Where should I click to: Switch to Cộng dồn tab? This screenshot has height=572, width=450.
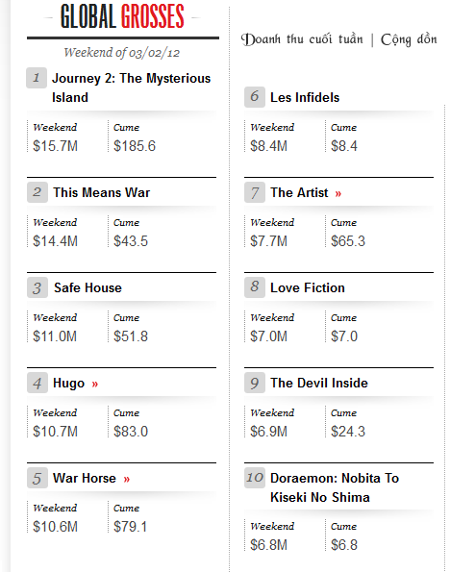point(409,39)
